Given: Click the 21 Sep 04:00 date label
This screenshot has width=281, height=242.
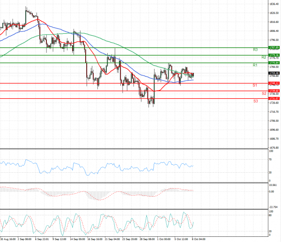Looking at the screenshot, I should tap(112, 239).
